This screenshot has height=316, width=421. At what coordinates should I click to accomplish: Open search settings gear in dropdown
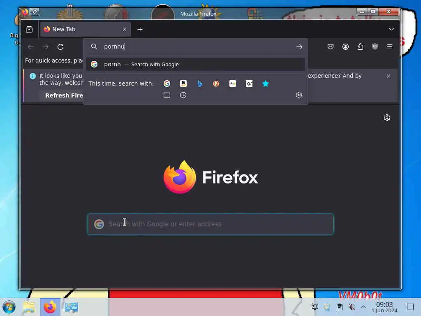[x=299, y=95]
